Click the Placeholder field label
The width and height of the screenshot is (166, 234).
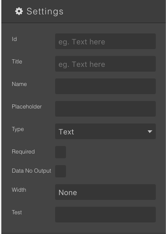tap(27, 107)
